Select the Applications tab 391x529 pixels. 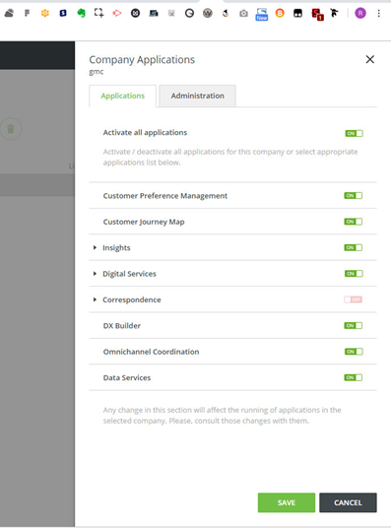point(123,96)
